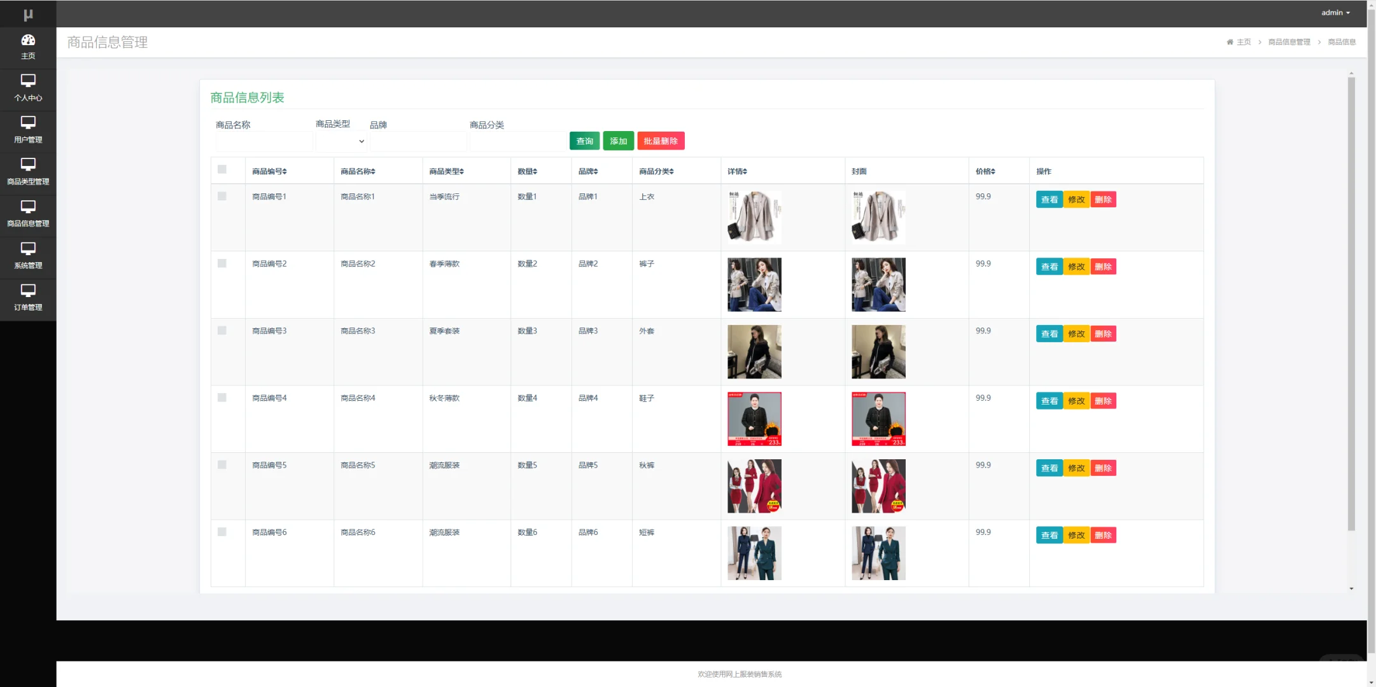Click the green 查询 button
The width and height of the screenshot is (1376, 687).
coord(584,141)
